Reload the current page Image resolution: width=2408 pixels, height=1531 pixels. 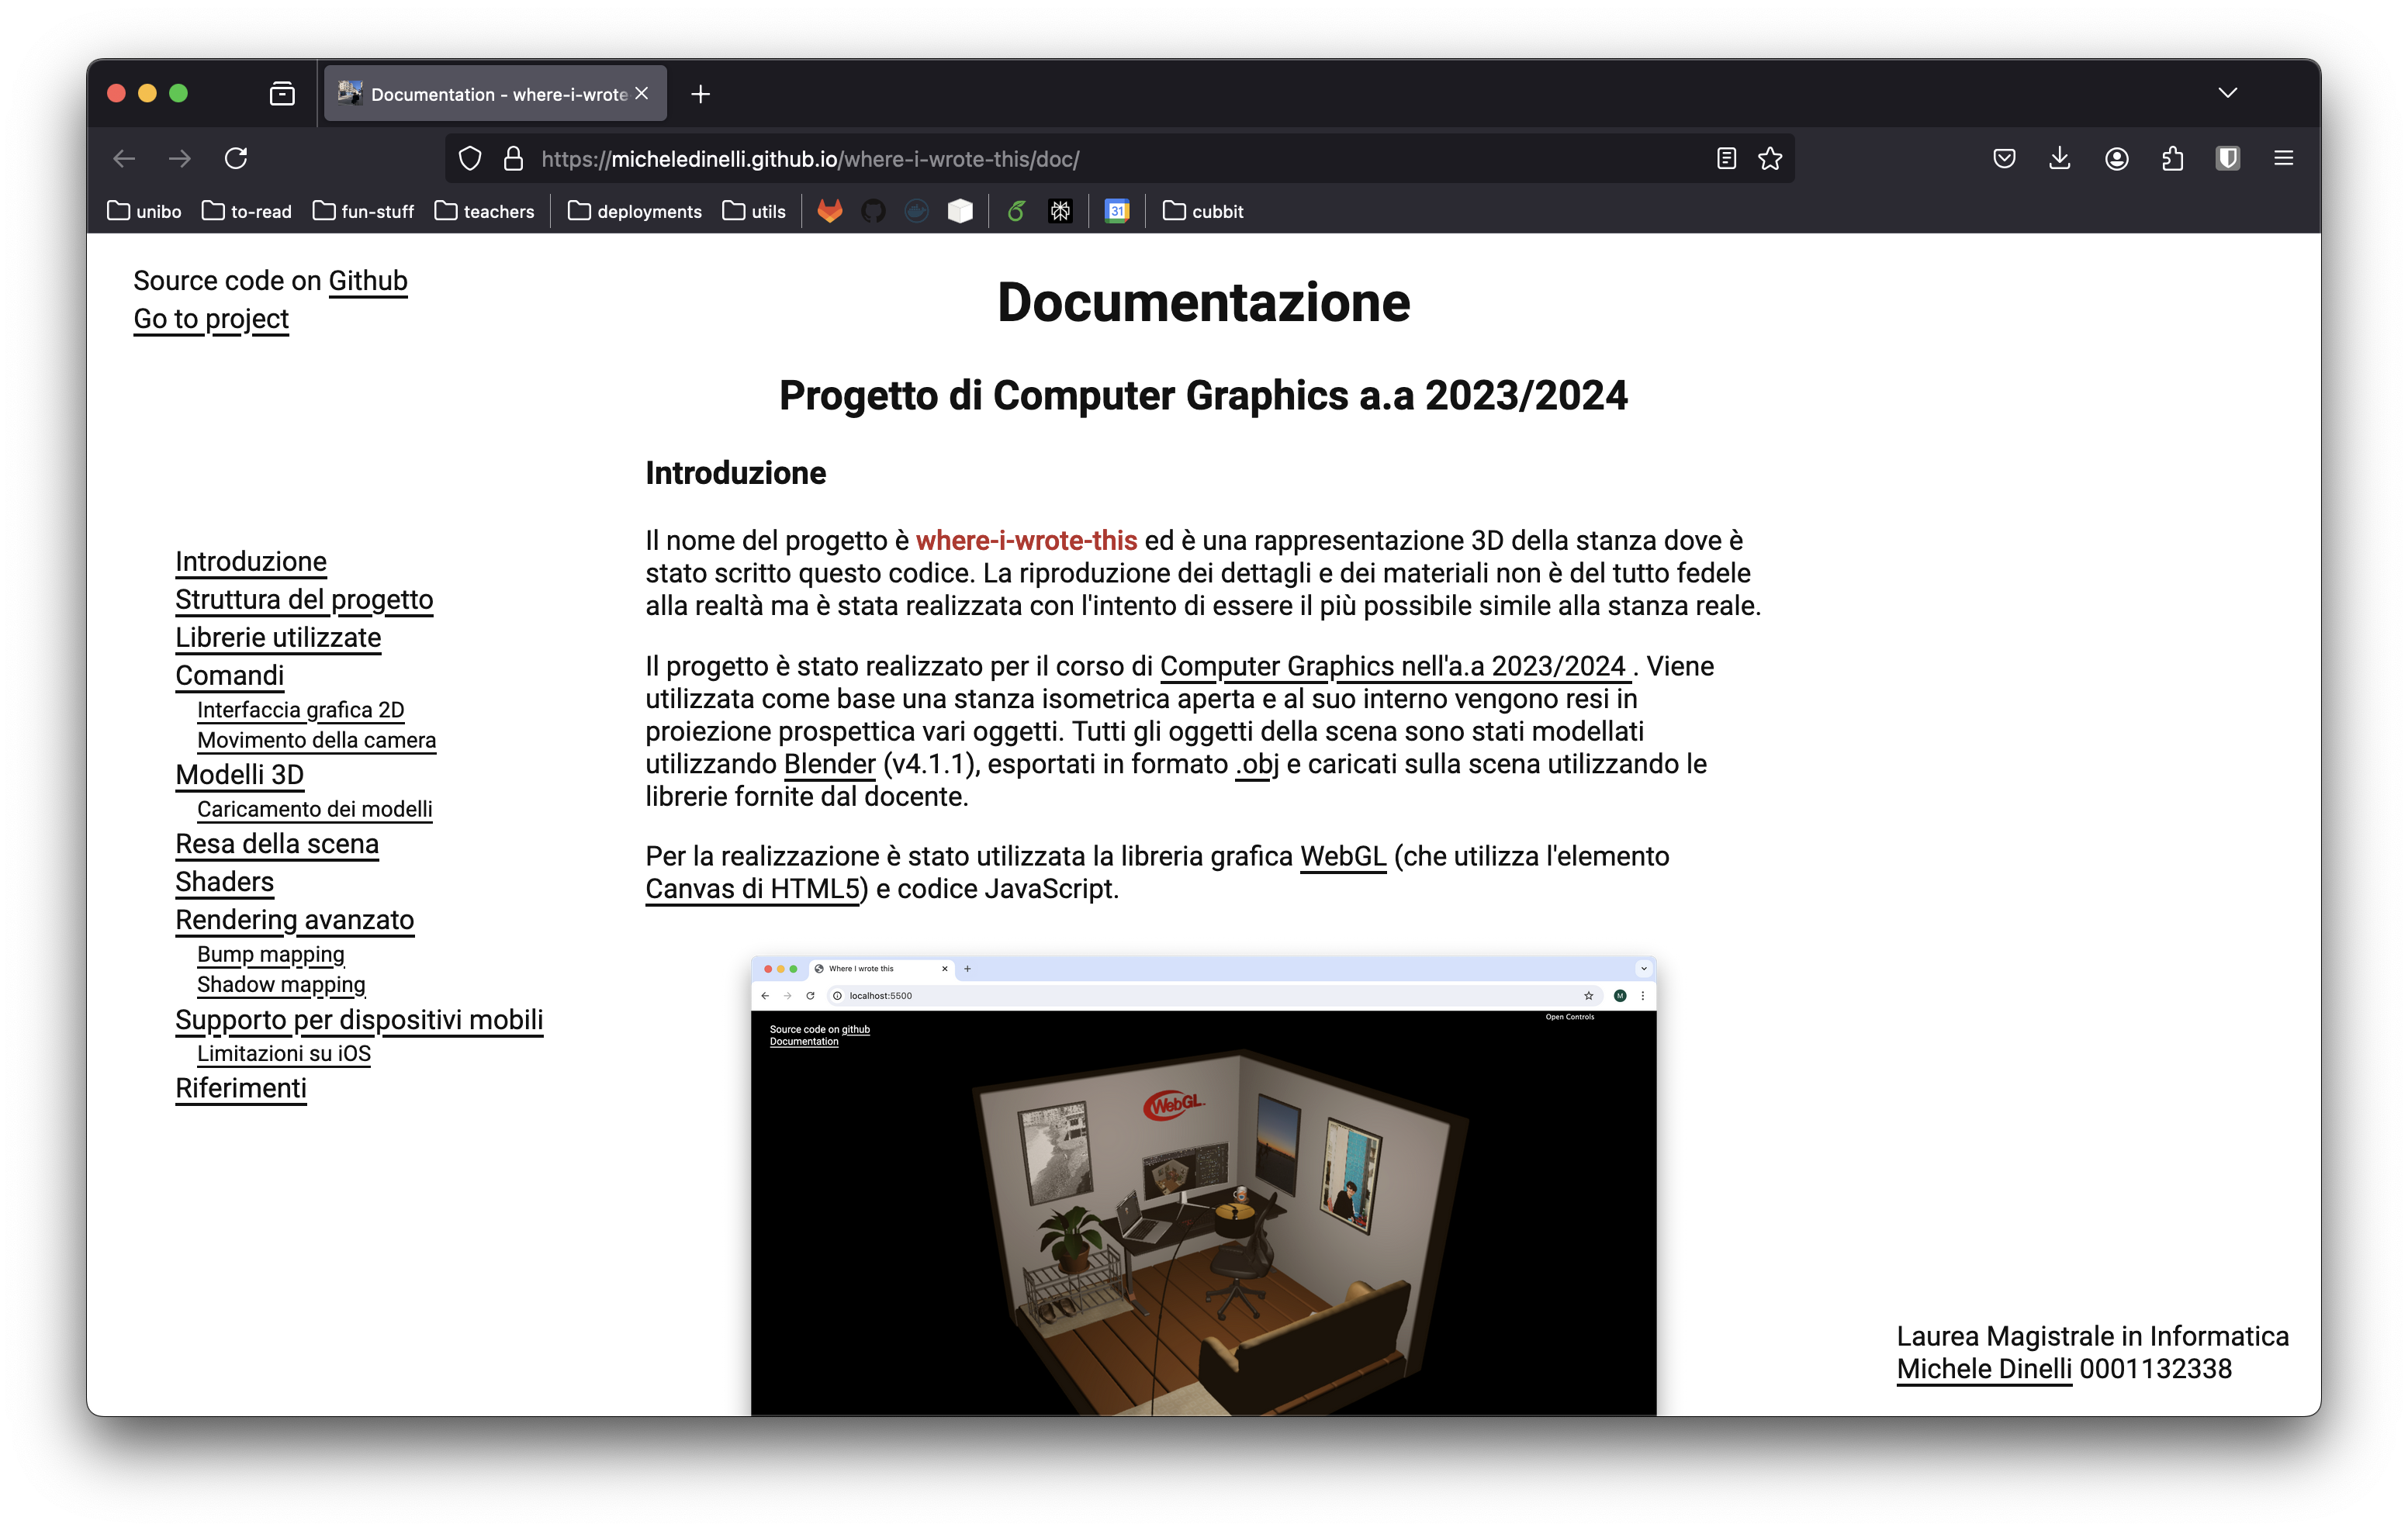(236, 158)
